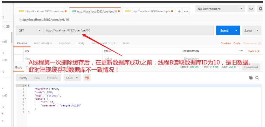Select the response Body tab
This screenshot has height=127, width=265.
coord(19,67)
